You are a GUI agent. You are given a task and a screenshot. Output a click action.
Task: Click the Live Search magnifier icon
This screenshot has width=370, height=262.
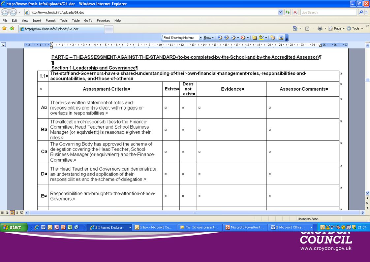tap(361, 12)
